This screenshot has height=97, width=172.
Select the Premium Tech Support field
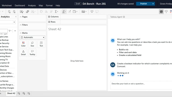click(7, 50)
